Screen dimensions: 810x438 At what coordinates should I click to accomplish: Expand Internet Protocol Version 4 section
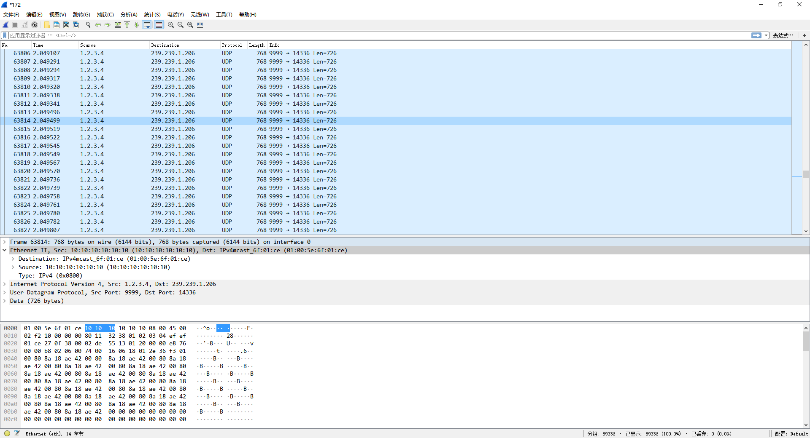coord(5,284)
